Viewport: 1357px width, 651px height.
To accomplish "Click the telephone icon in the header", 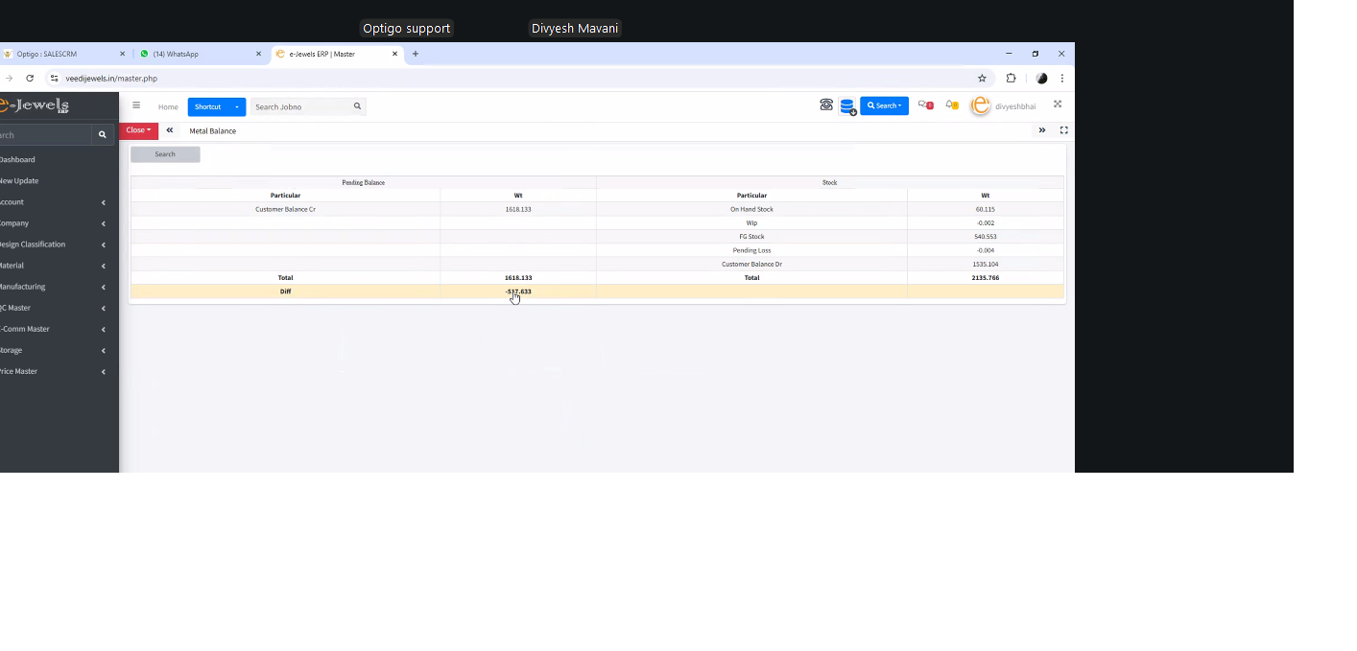I will coord(826,105).
